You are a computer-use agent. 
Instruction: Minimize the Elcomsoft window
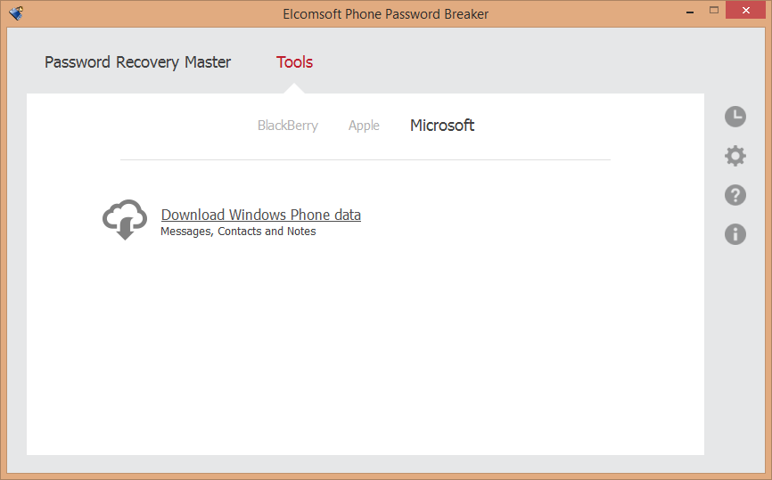[x=690, y=11]
